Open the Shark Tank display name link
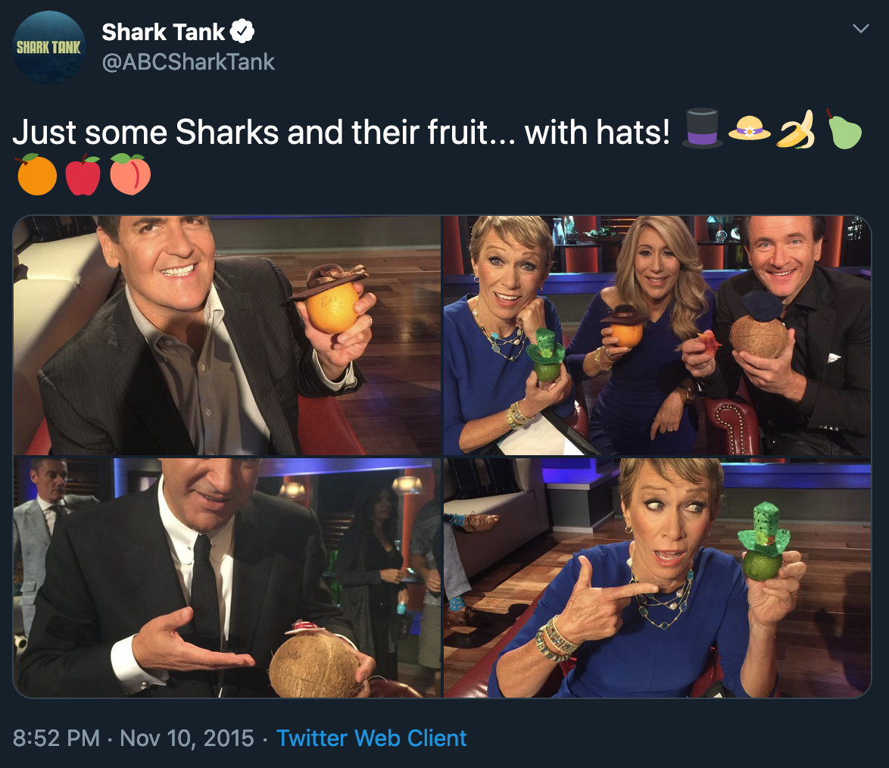Screen dimensions: 889x768 (164, 32)
